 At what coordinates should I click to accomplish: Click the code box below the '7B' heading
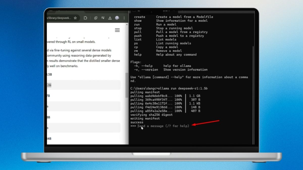pos(84,107)
